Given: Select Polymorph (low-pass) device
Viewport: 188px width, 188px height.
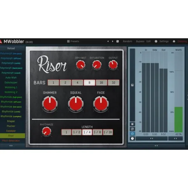Looking at the screenshot, I should 11,53.
